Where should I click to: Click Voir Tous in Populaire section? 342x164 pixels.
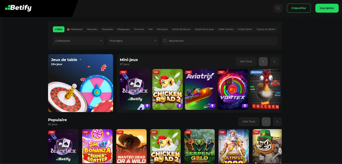tap(249, 122)
